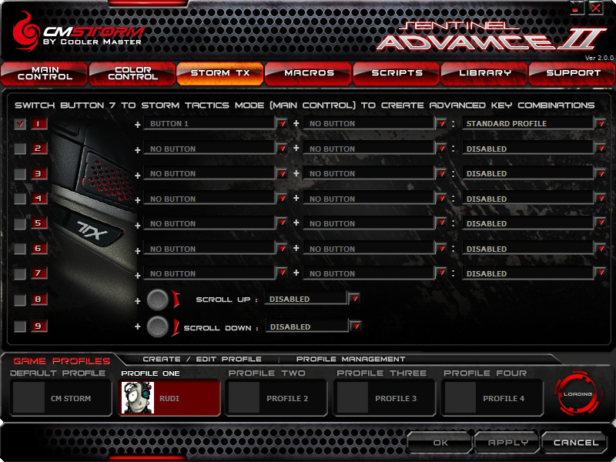The image size is (616, 462).
Task: Open Create / Edit Profile tab
Action: 202,359
